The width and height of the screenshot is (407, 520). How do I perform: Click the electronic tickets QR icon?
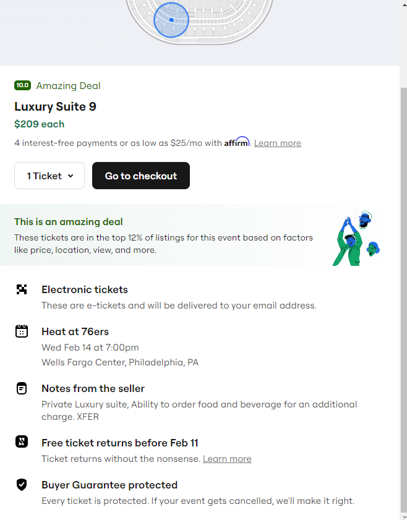pyautogui.click(x=22, y=289)
